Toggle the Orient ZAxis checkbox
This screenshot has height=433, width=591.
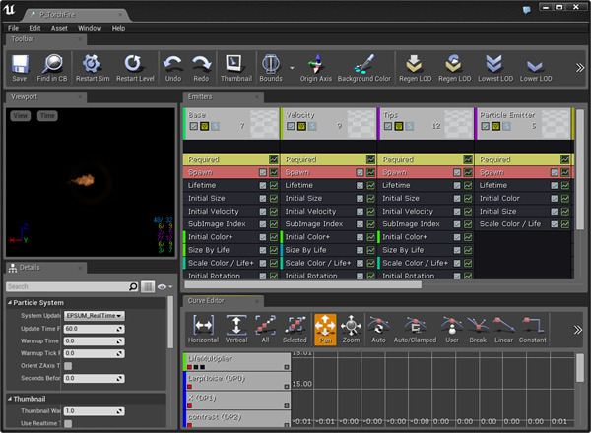tap(68, 366)
